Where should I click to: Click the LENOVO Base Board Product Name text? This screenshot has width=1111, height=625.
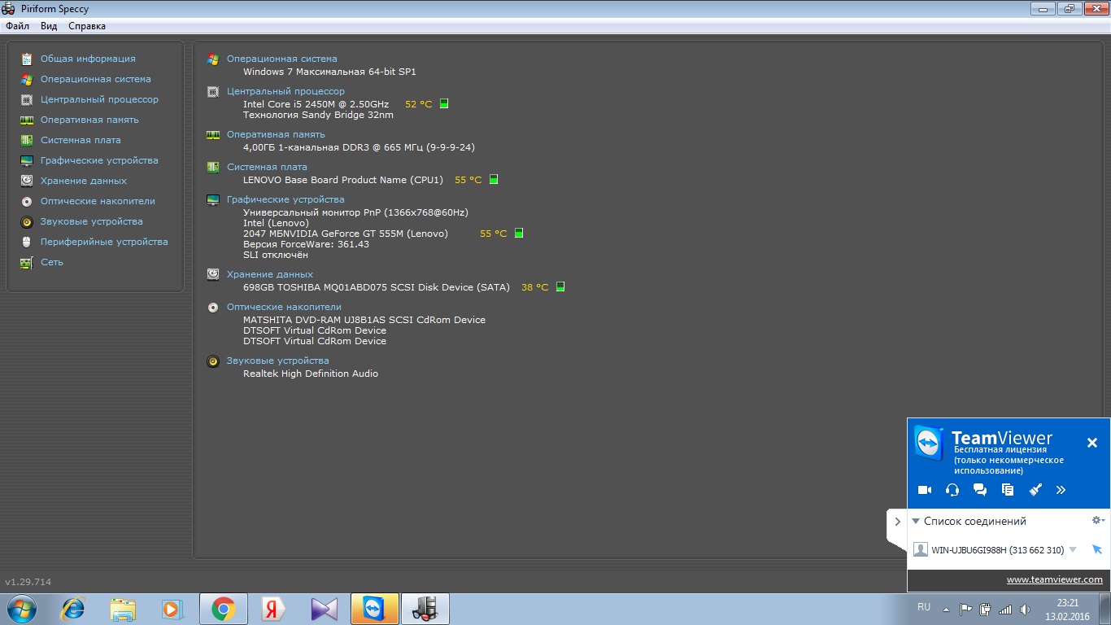343,180
